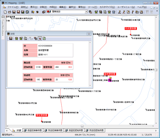Click the tab strip right scroll arrow
This screenshot has width=160, height=138.
pos(156,131)
